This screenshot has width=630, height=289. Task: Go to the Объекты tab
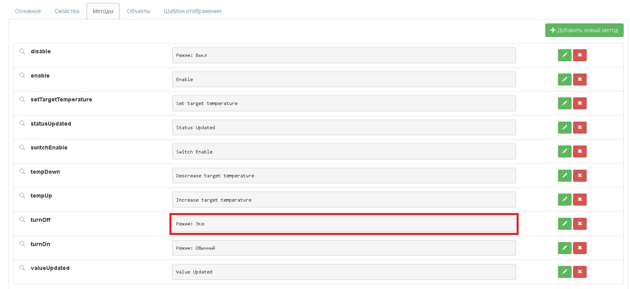tap(138, 11)
